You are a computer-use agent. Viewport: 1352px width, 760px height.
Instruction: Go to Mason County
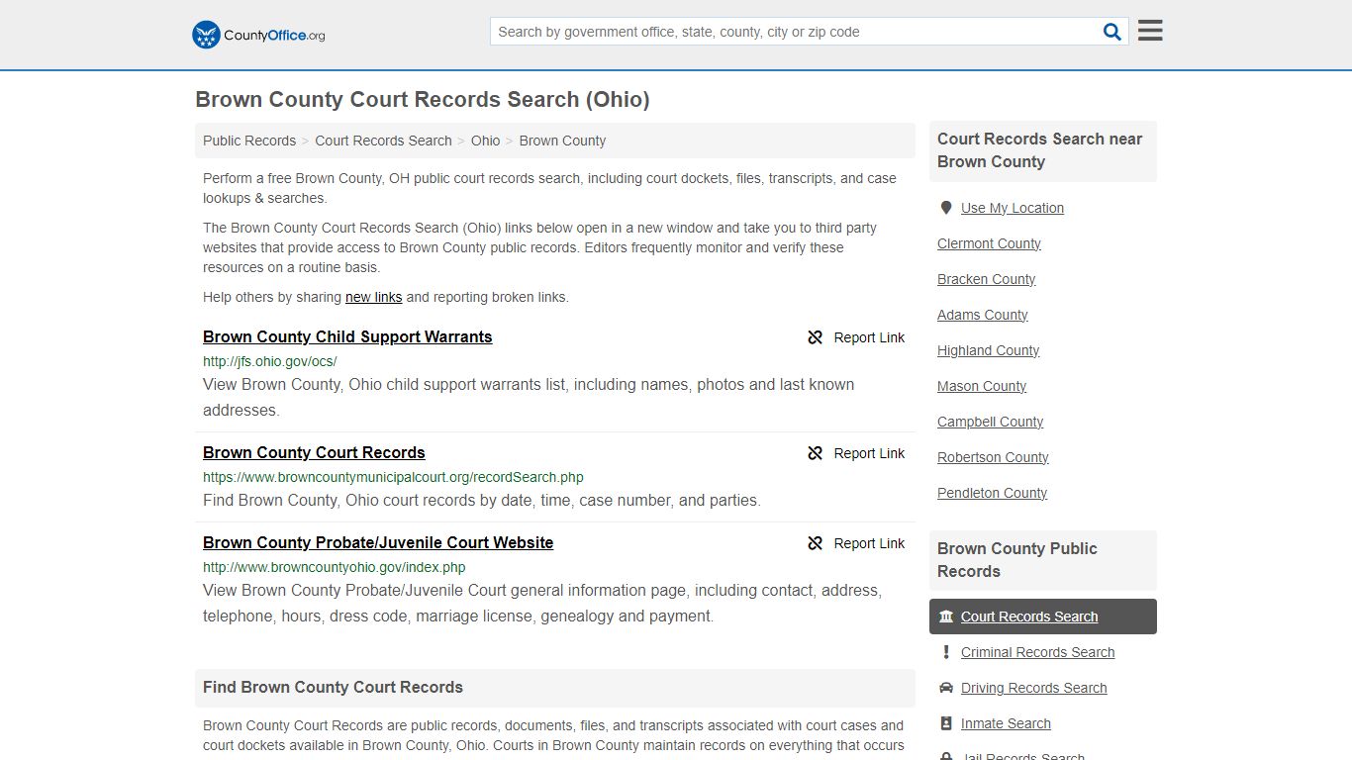(x=982, y=386)
